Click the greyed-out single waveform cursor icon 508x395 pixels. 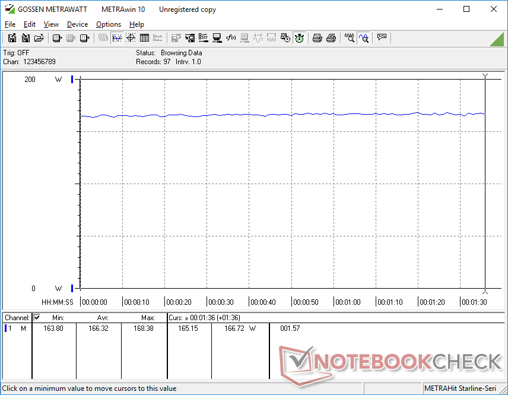click(x=258, y=38)
